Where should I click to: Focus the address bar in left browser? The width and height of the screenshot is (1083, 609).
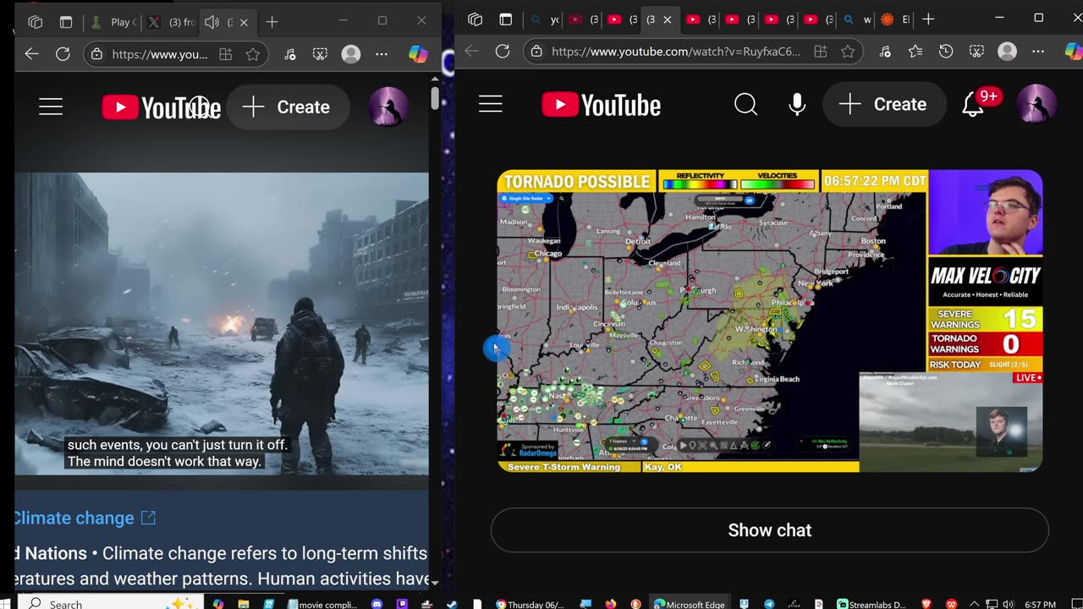(159, 54)
